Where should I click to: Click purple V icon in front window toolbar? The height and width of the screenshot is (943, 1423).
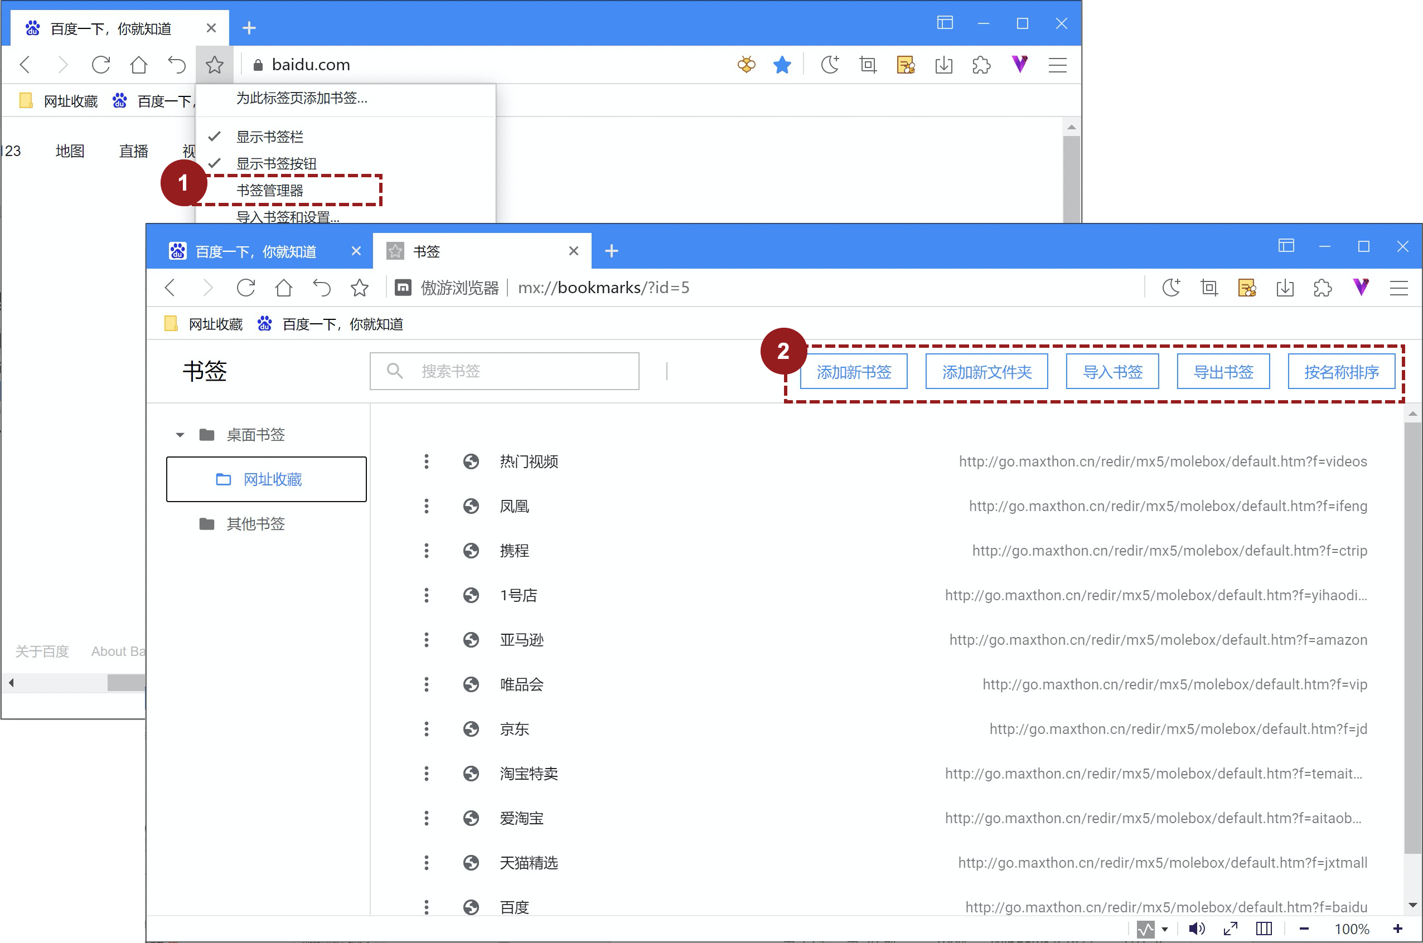tap(1361, 287)
